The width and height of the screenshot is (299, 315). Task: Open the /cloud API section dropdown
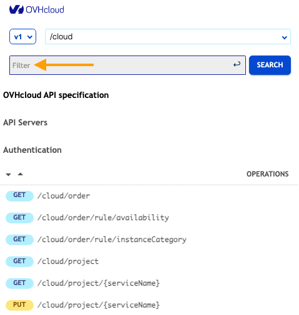(x=168, y=37)
